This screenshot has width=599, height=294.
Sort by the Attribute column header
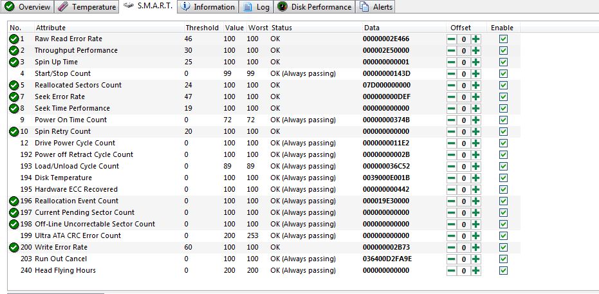pyautogui.click(x=51, y=28)
